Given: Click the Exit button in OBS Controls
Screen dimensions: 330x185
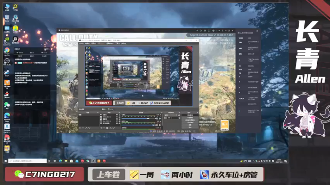Looking at the screenshot, I should (x=190, y=127).
